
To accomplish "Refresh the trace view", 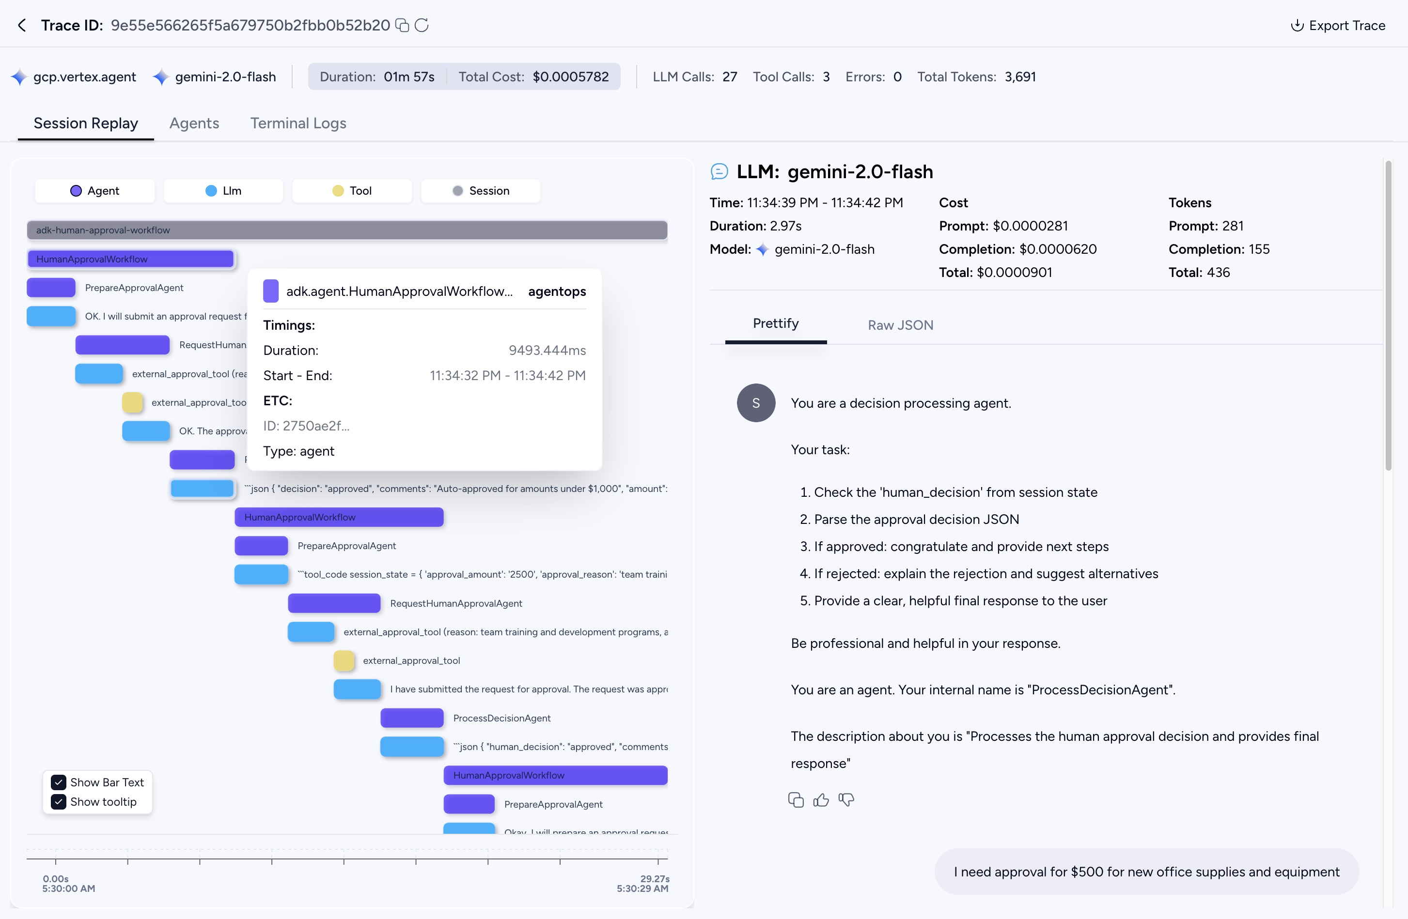I will click(x=422, y=26).
